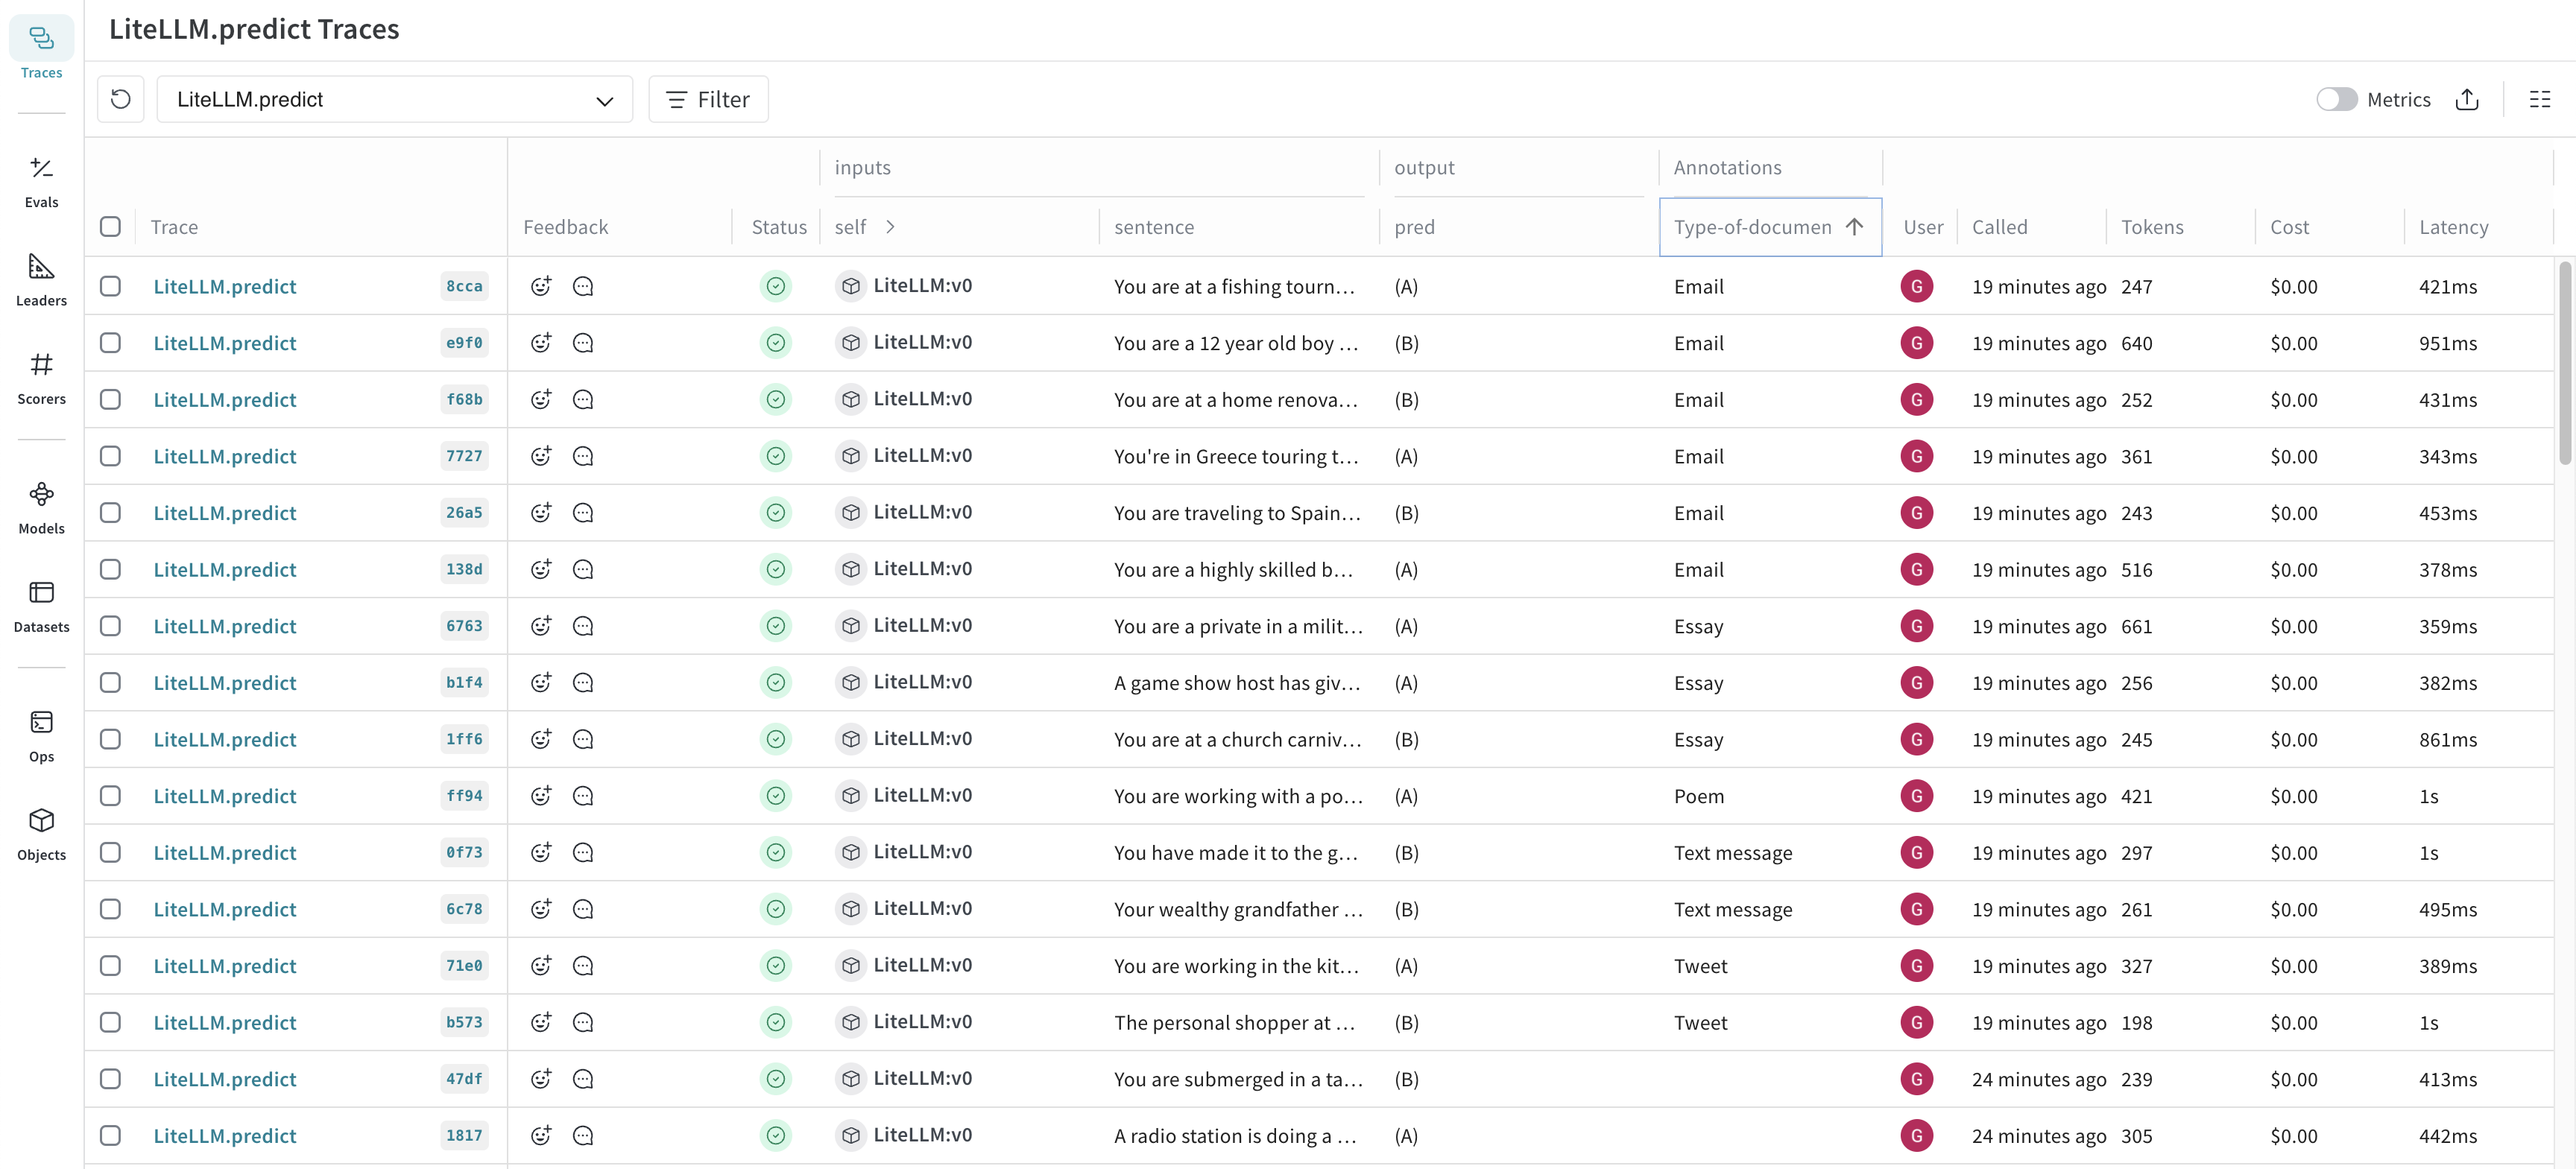
Task: Click LiteLLM:v0 object icon in row 6763
Action: (x=850, y=625)
